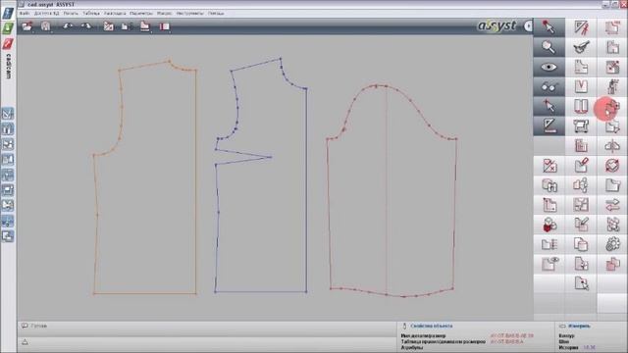Click the redo arrow in top toolbar
This screenshot has width=628, height=353.
(x=86, y=26)
